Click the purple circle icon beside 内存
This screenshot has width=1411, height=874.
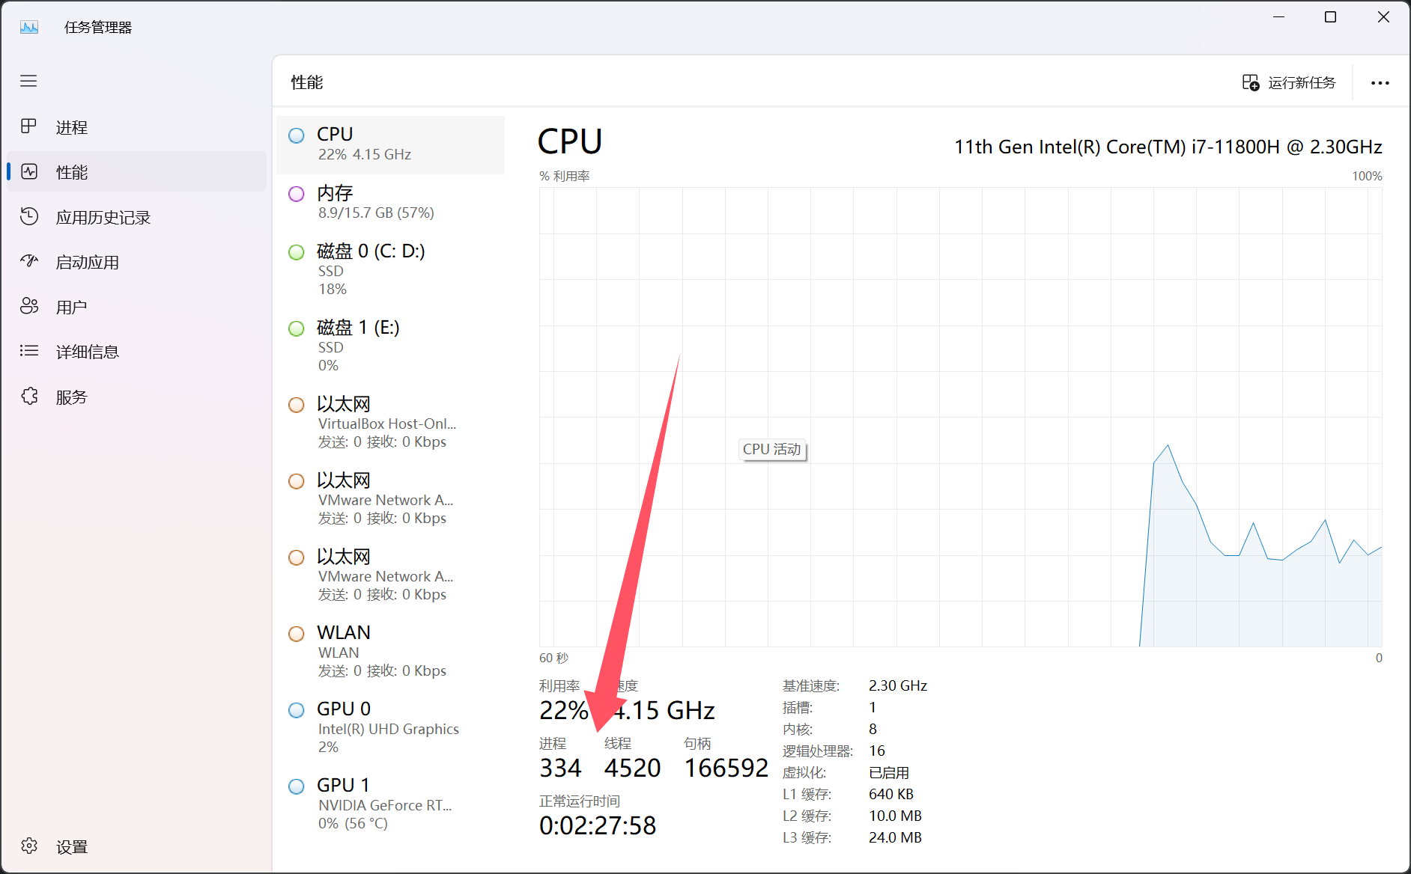point(297,194)
